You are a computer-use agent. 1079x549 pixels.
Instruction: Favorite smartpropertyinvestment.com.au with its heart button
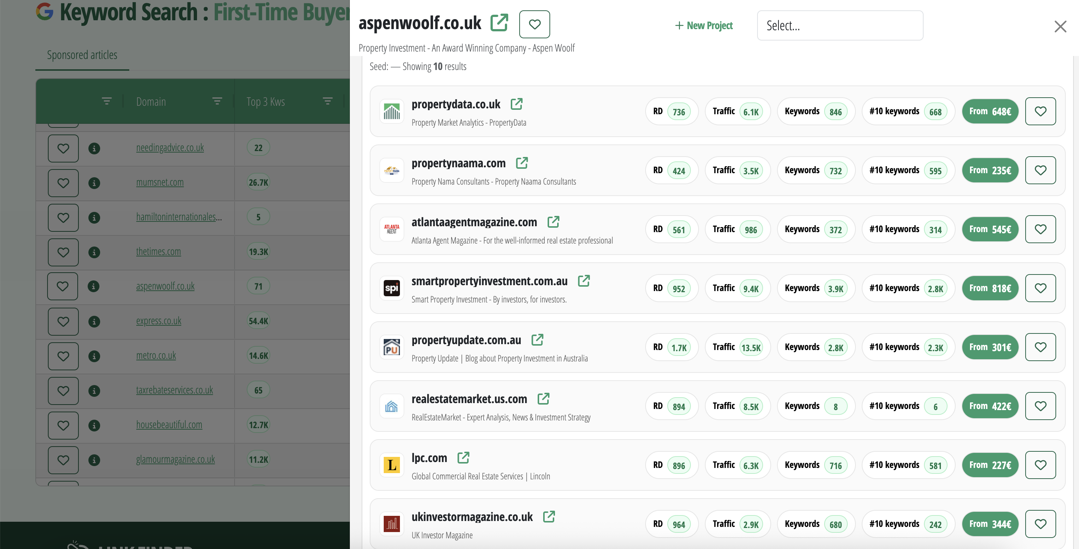(1040, 288)
